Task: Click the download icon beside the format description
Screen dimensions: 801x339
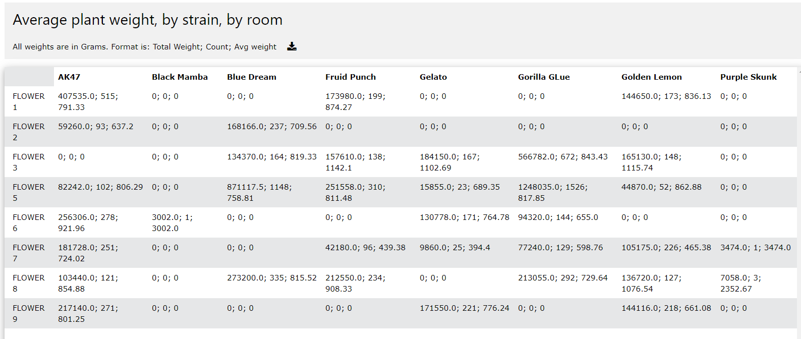Action: pos(292,46)
